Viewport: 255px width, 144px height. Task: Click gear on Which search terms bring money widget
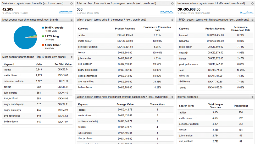pos(172,20)
